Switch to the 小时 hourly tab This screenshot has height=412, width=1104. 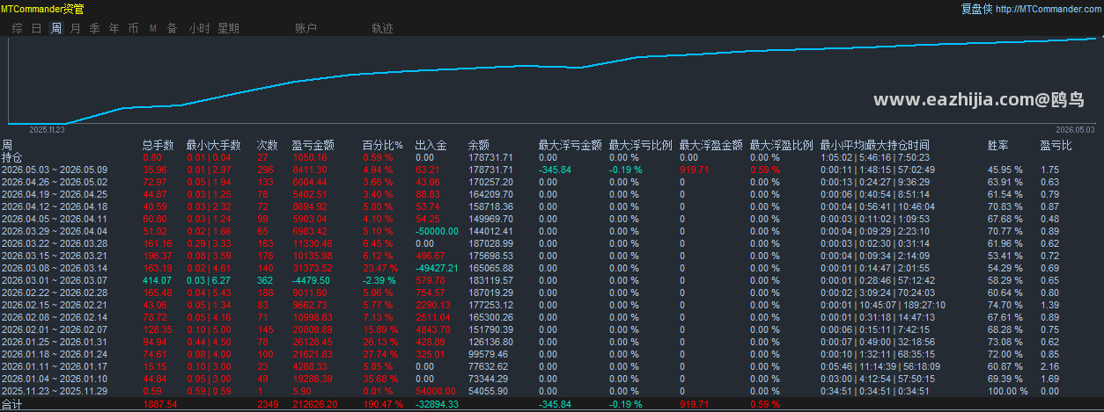199,28
